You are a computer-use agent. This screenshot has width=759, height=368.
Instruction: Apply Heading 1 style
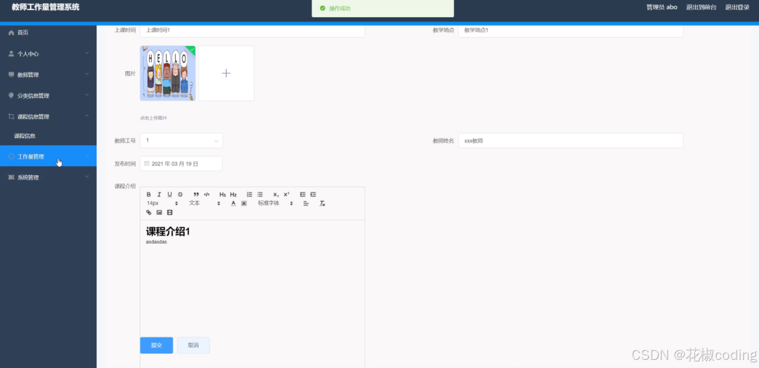click(223, 194)
